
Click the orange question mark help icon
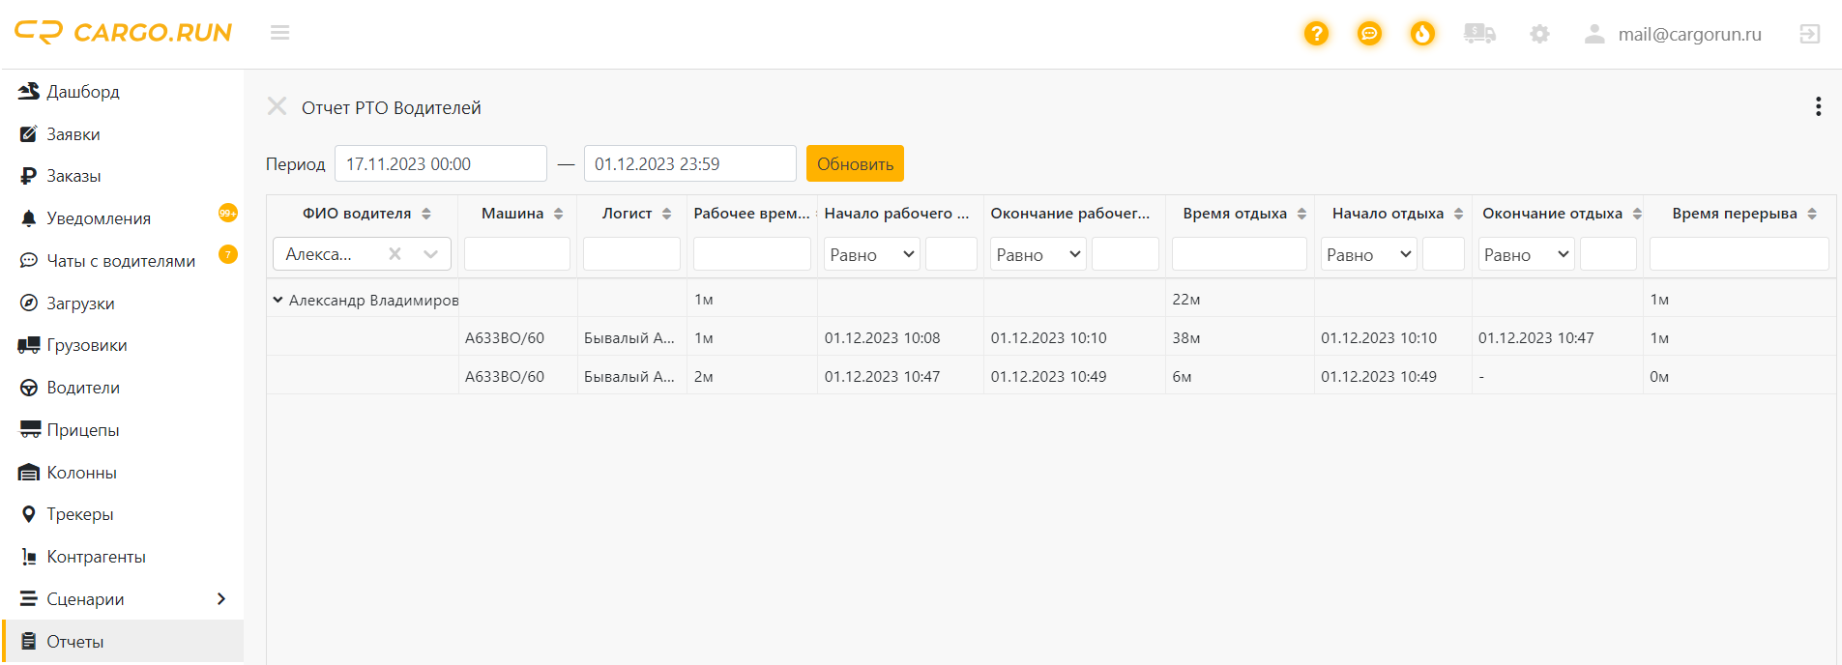[x=1316, y=34]
